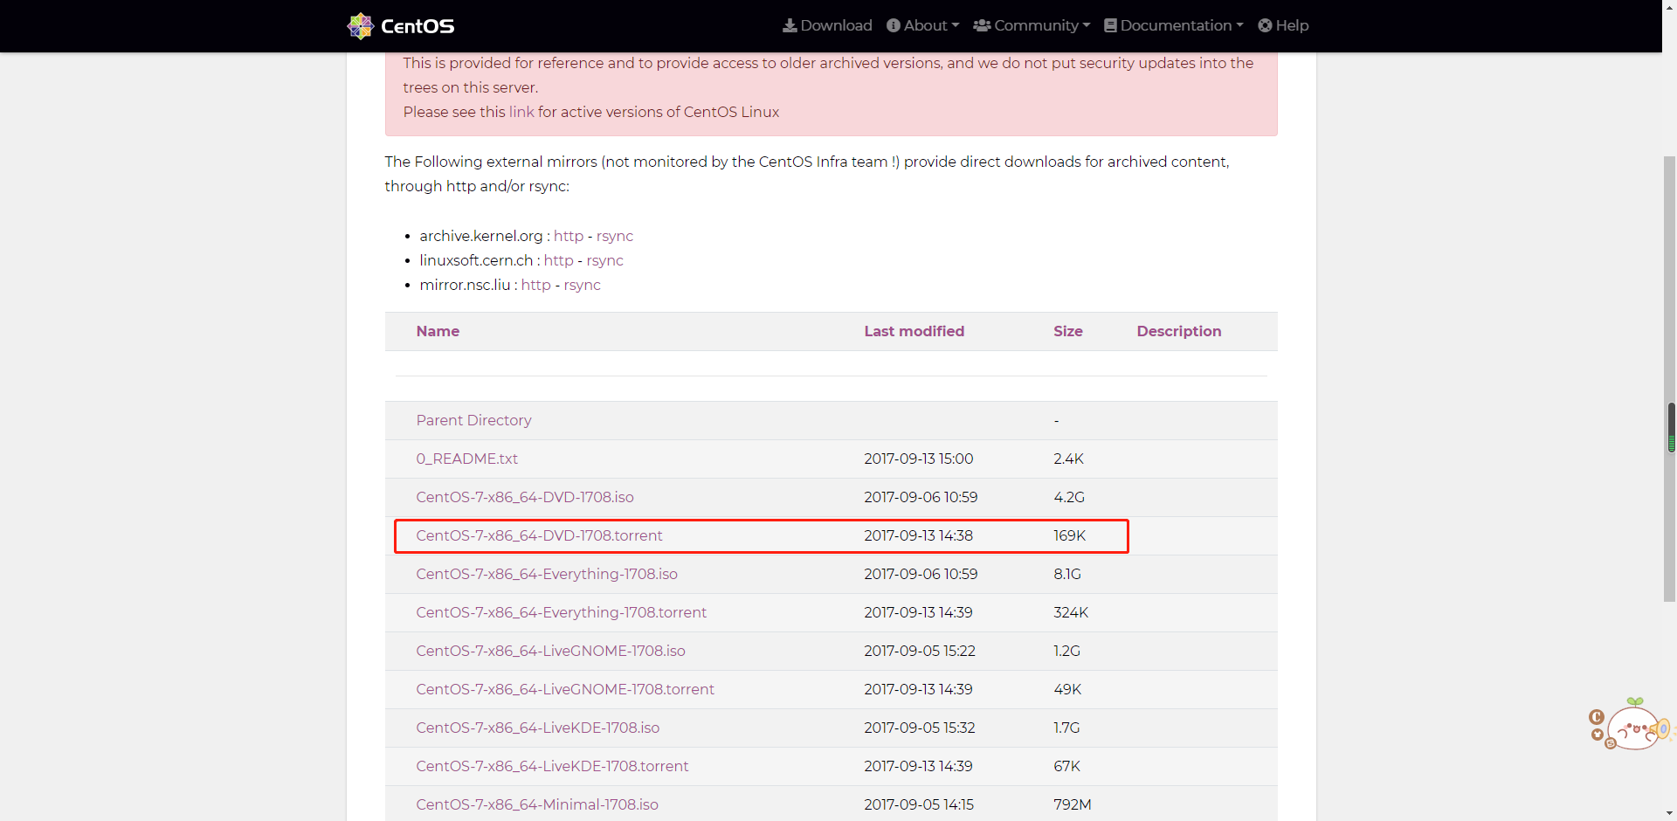Click the scrollbar up arrow
This screenshot has width=1677, height=821.
(x=1670, y=7)
